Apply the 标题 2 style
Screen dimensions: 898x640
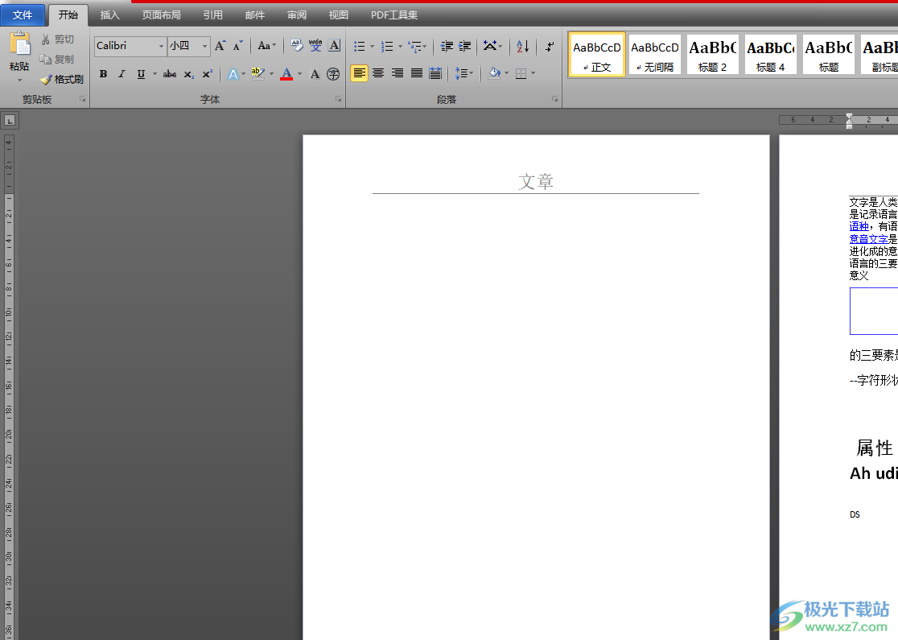[x=712, y=55]
